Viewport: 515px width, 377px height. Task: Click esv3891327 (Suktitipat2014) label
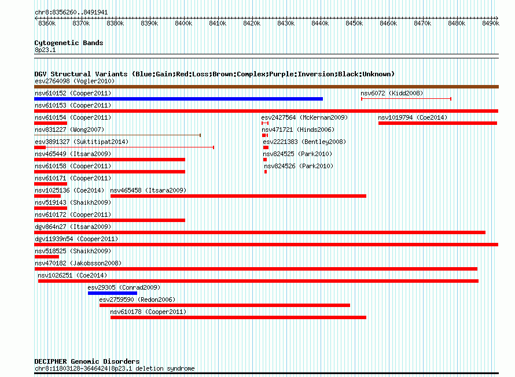coord(82,142)
